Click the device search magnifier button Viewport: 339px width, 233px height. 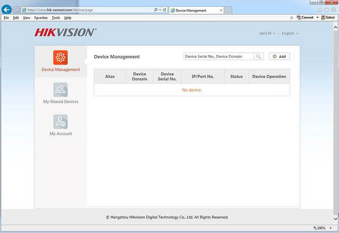pos(258,57)
